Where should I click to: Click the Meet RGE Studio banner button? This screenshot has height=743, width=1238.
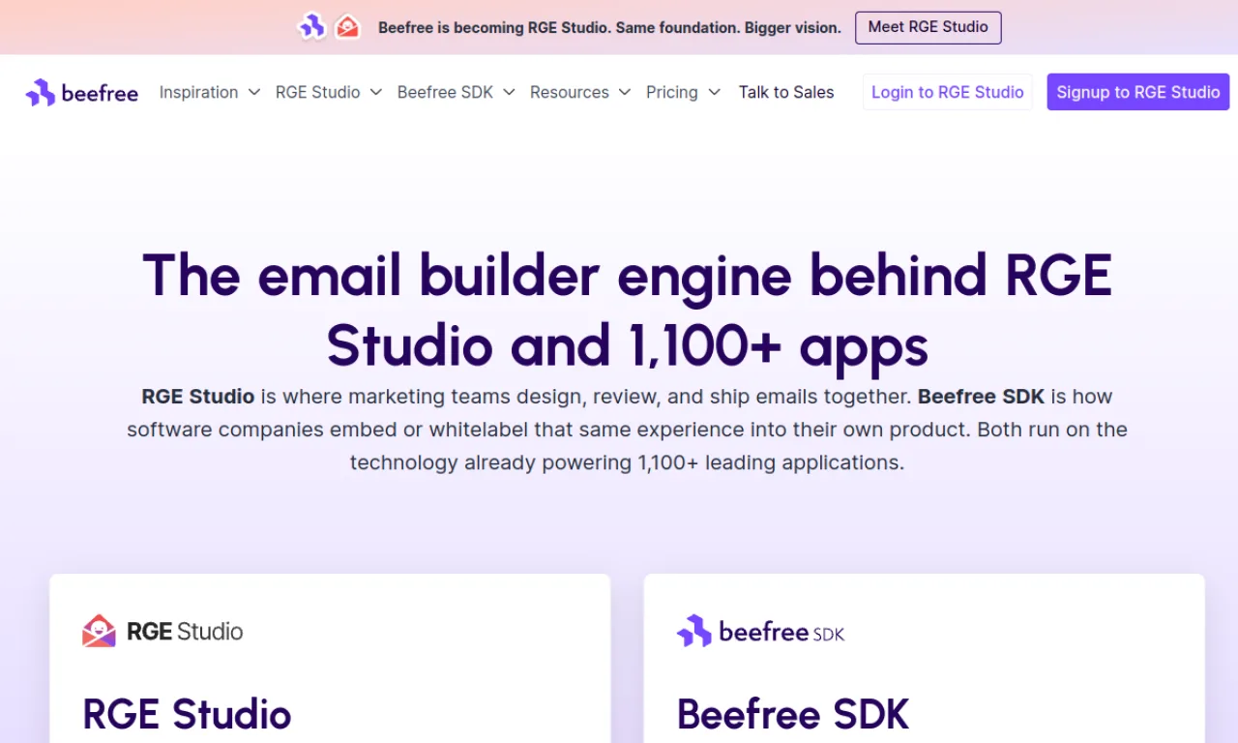928,27
